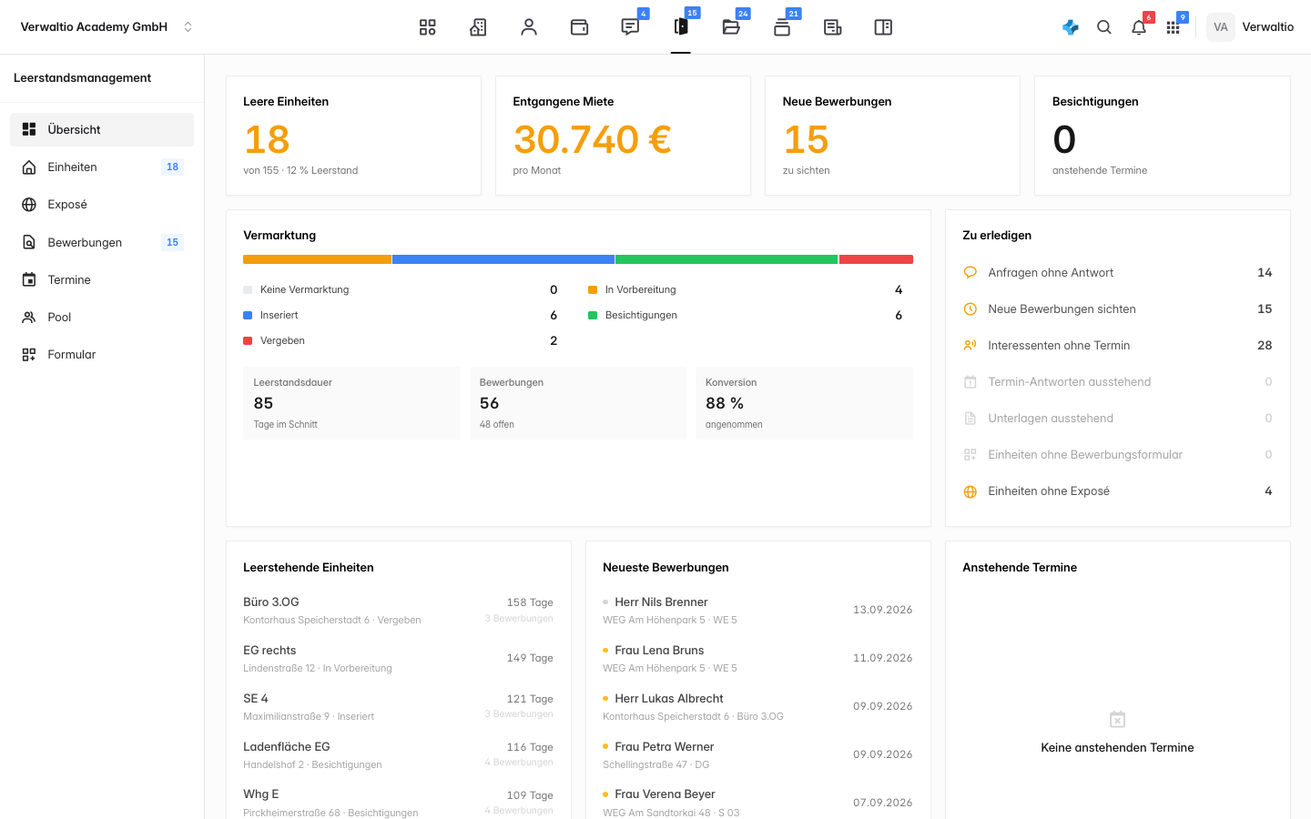Open vacancy door icon with badge 15
This screenshot has width=1311, height=819.
pyautogui.click(x=681, y=27)
